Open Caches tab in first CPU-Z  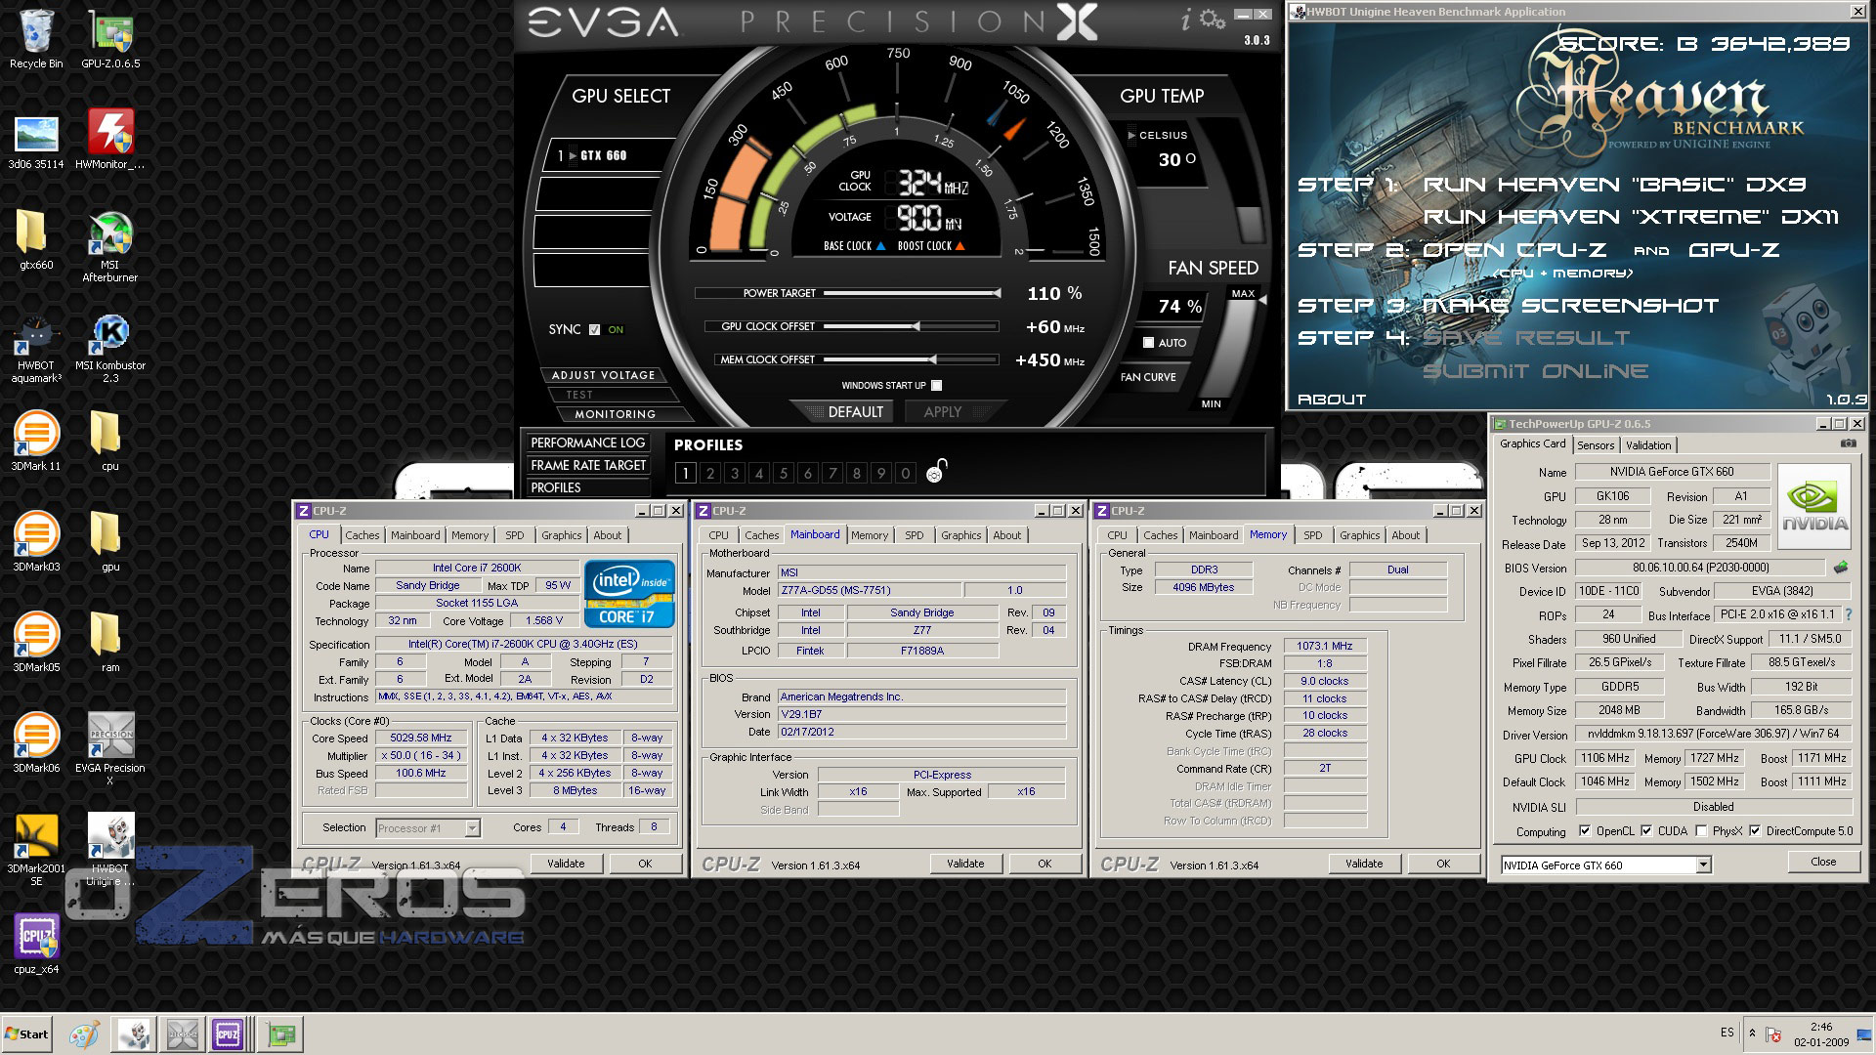362,535
